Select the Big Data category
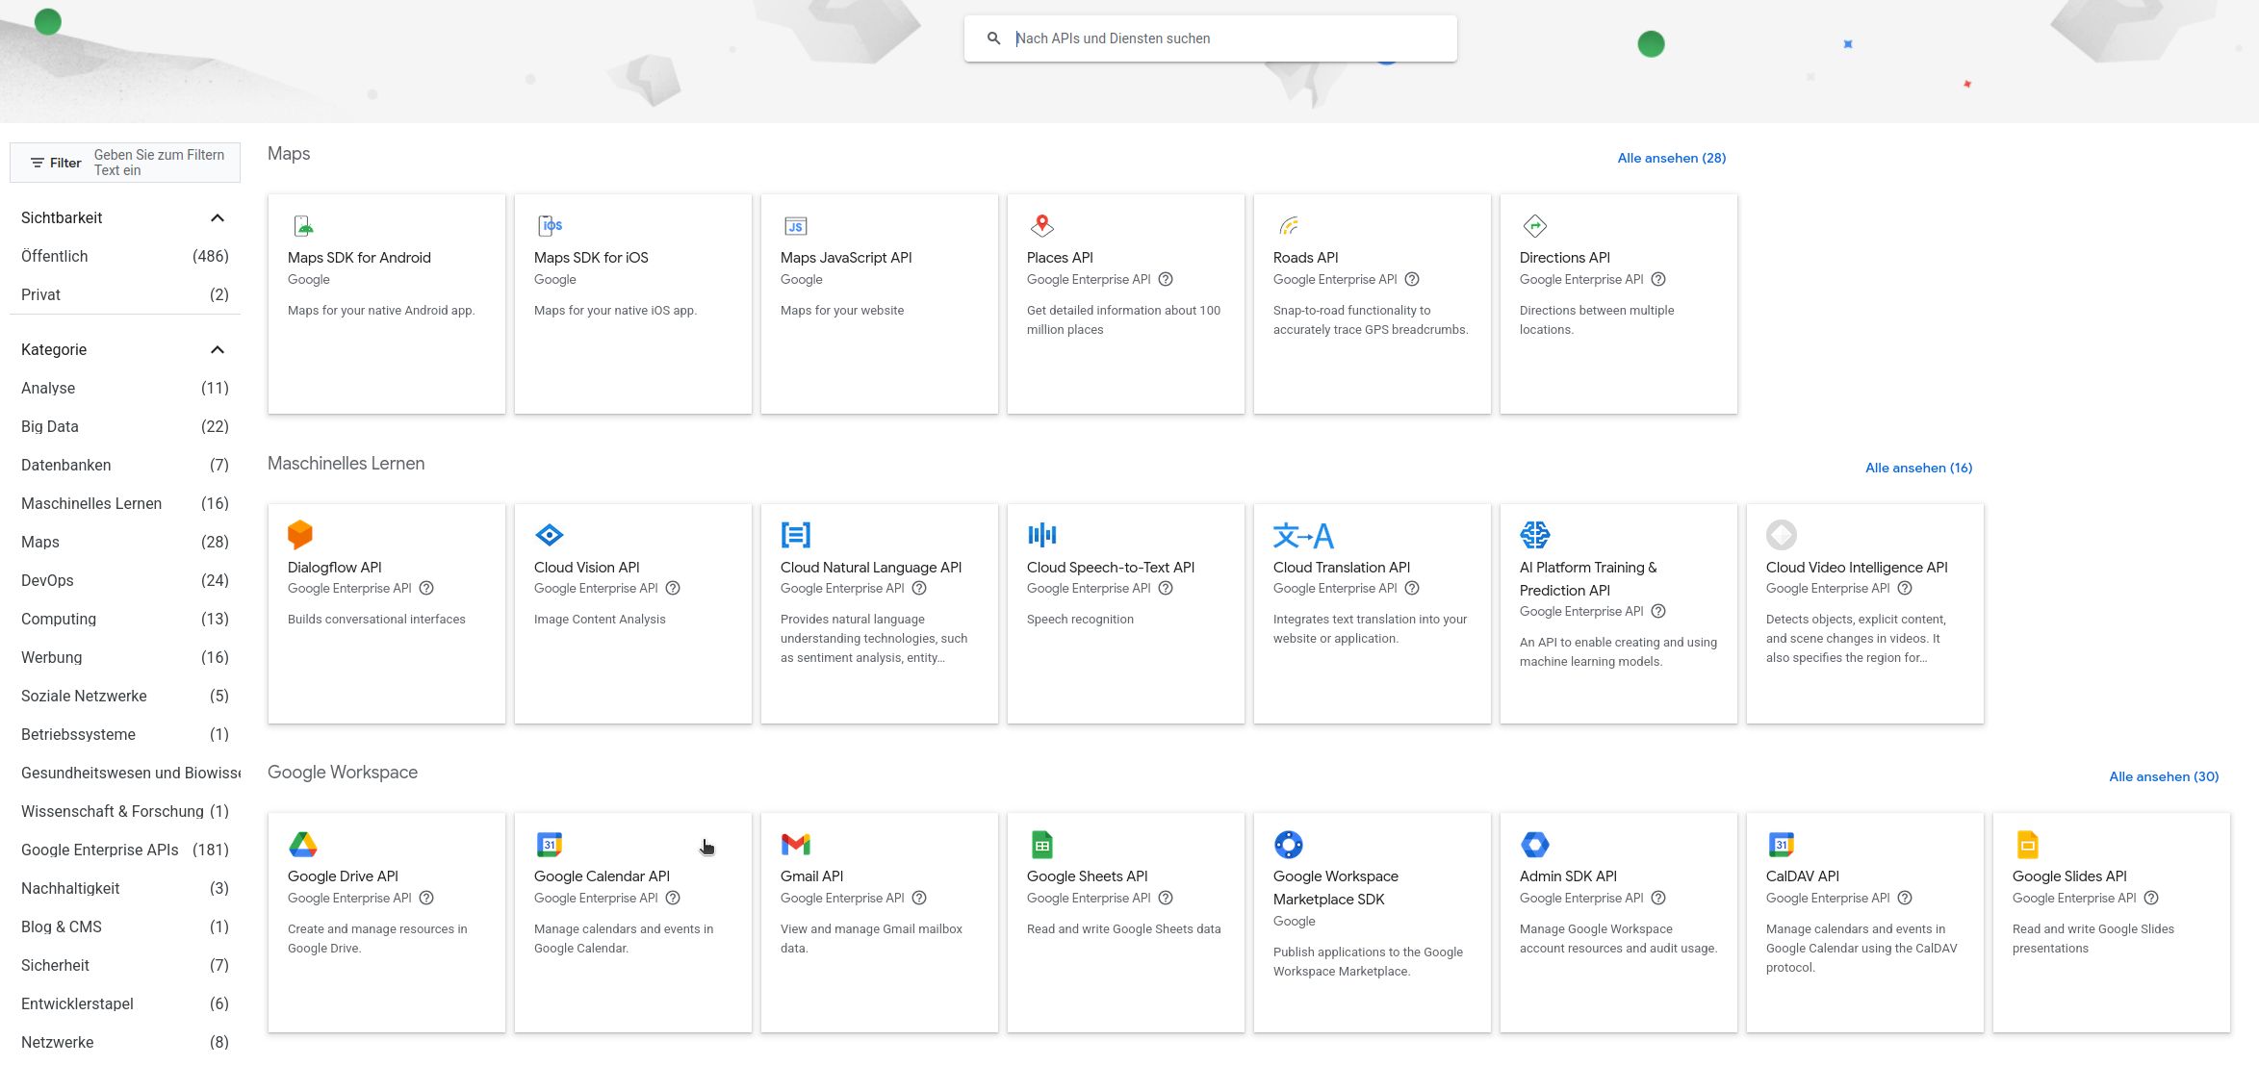 tap(125, 426)
